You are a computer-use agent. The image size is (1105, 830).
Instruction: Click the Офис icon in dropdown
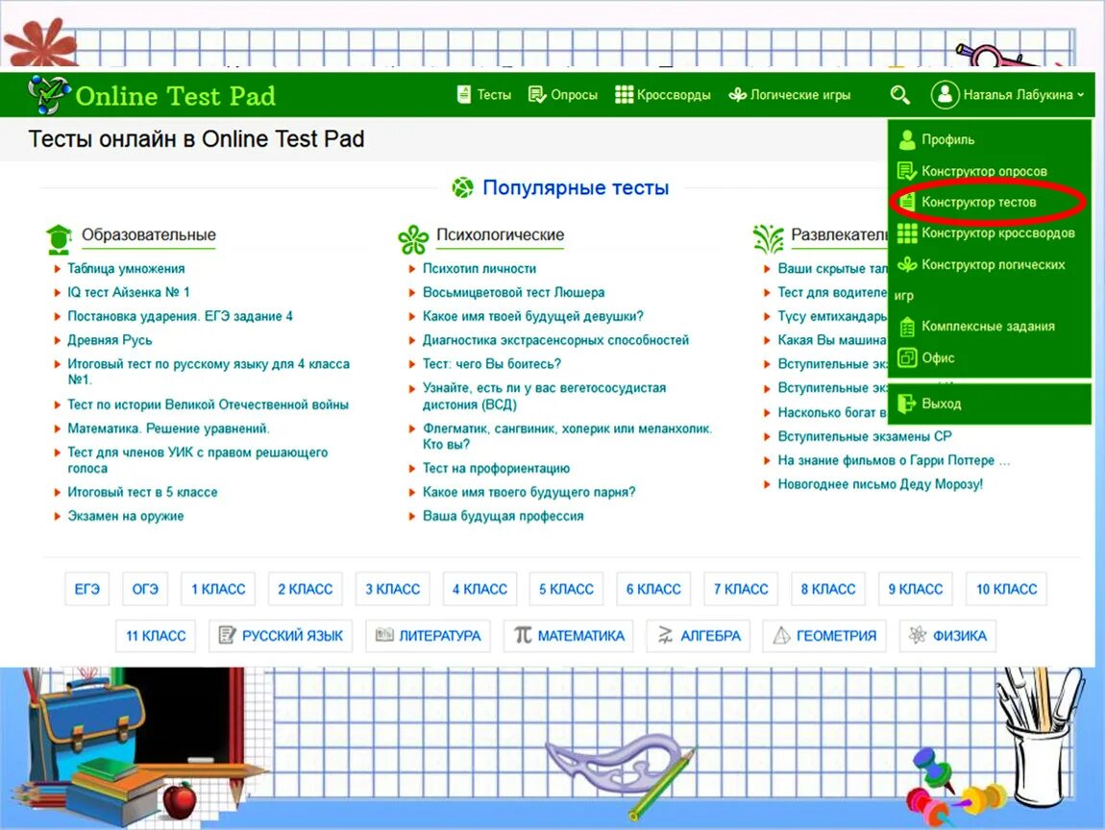click(907, 357)
